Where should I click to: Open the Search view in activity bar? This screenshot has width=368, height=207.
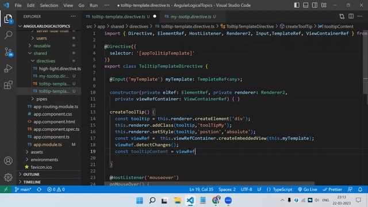pyautogui.click(x=8, y=35)
